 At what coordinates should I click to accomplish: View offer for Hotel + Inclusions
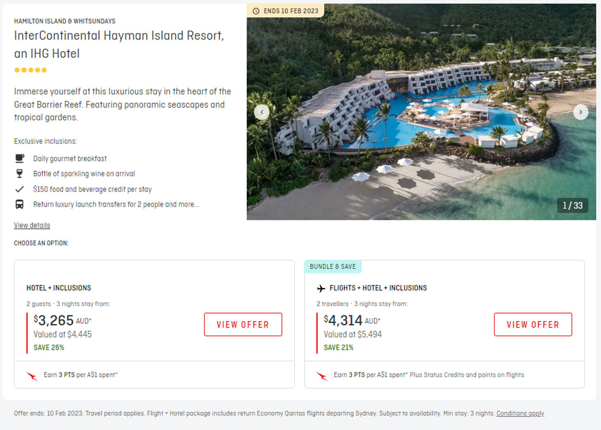[243, 324]
